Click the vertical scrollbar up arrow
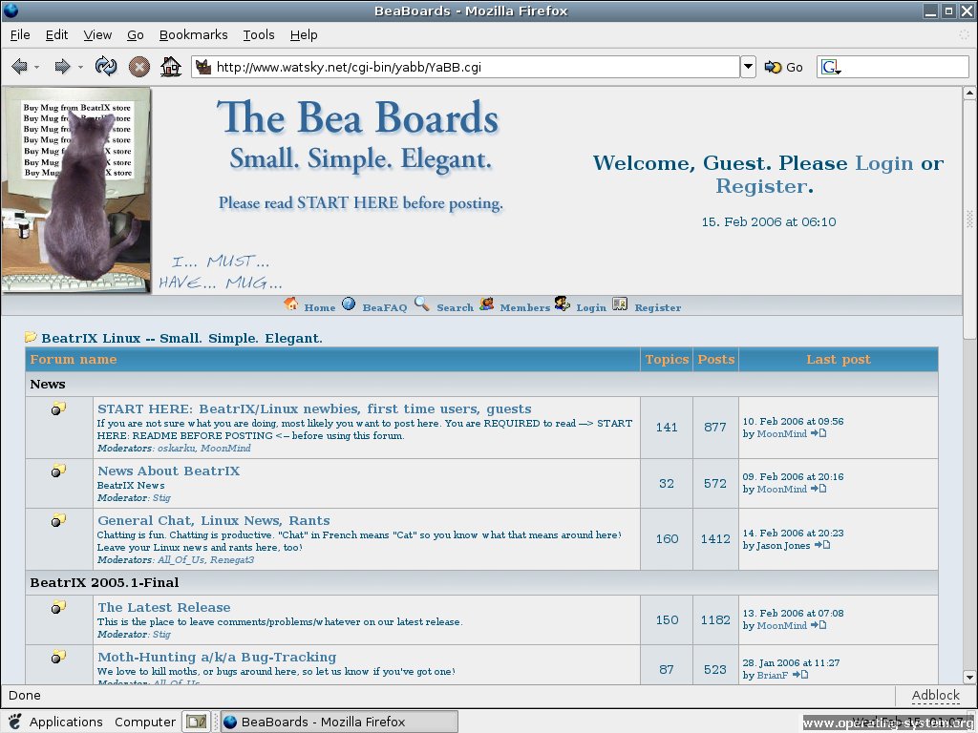This screenshot has height=733, width=978. coord(969,94)
